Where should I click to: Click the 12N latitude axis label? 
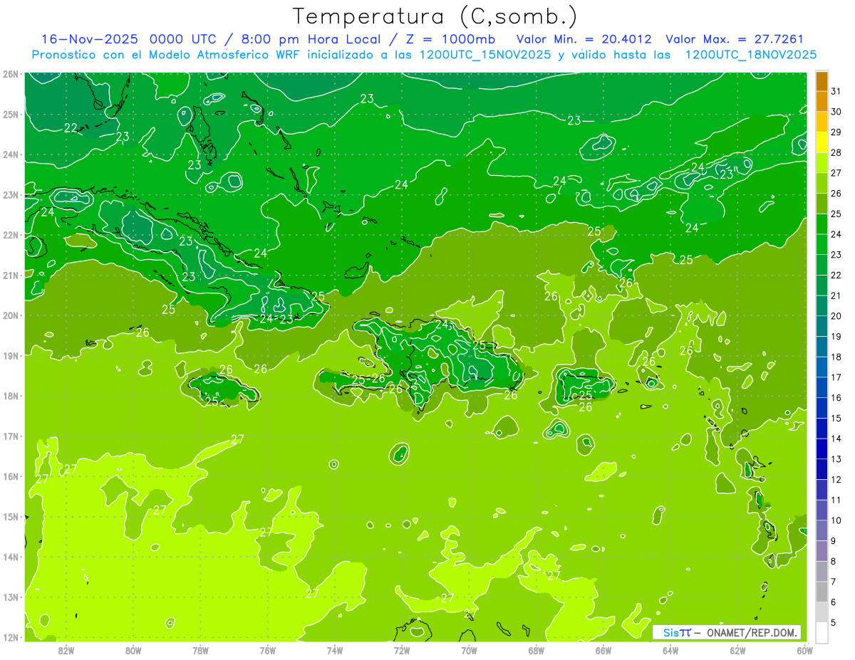point(10,637)
